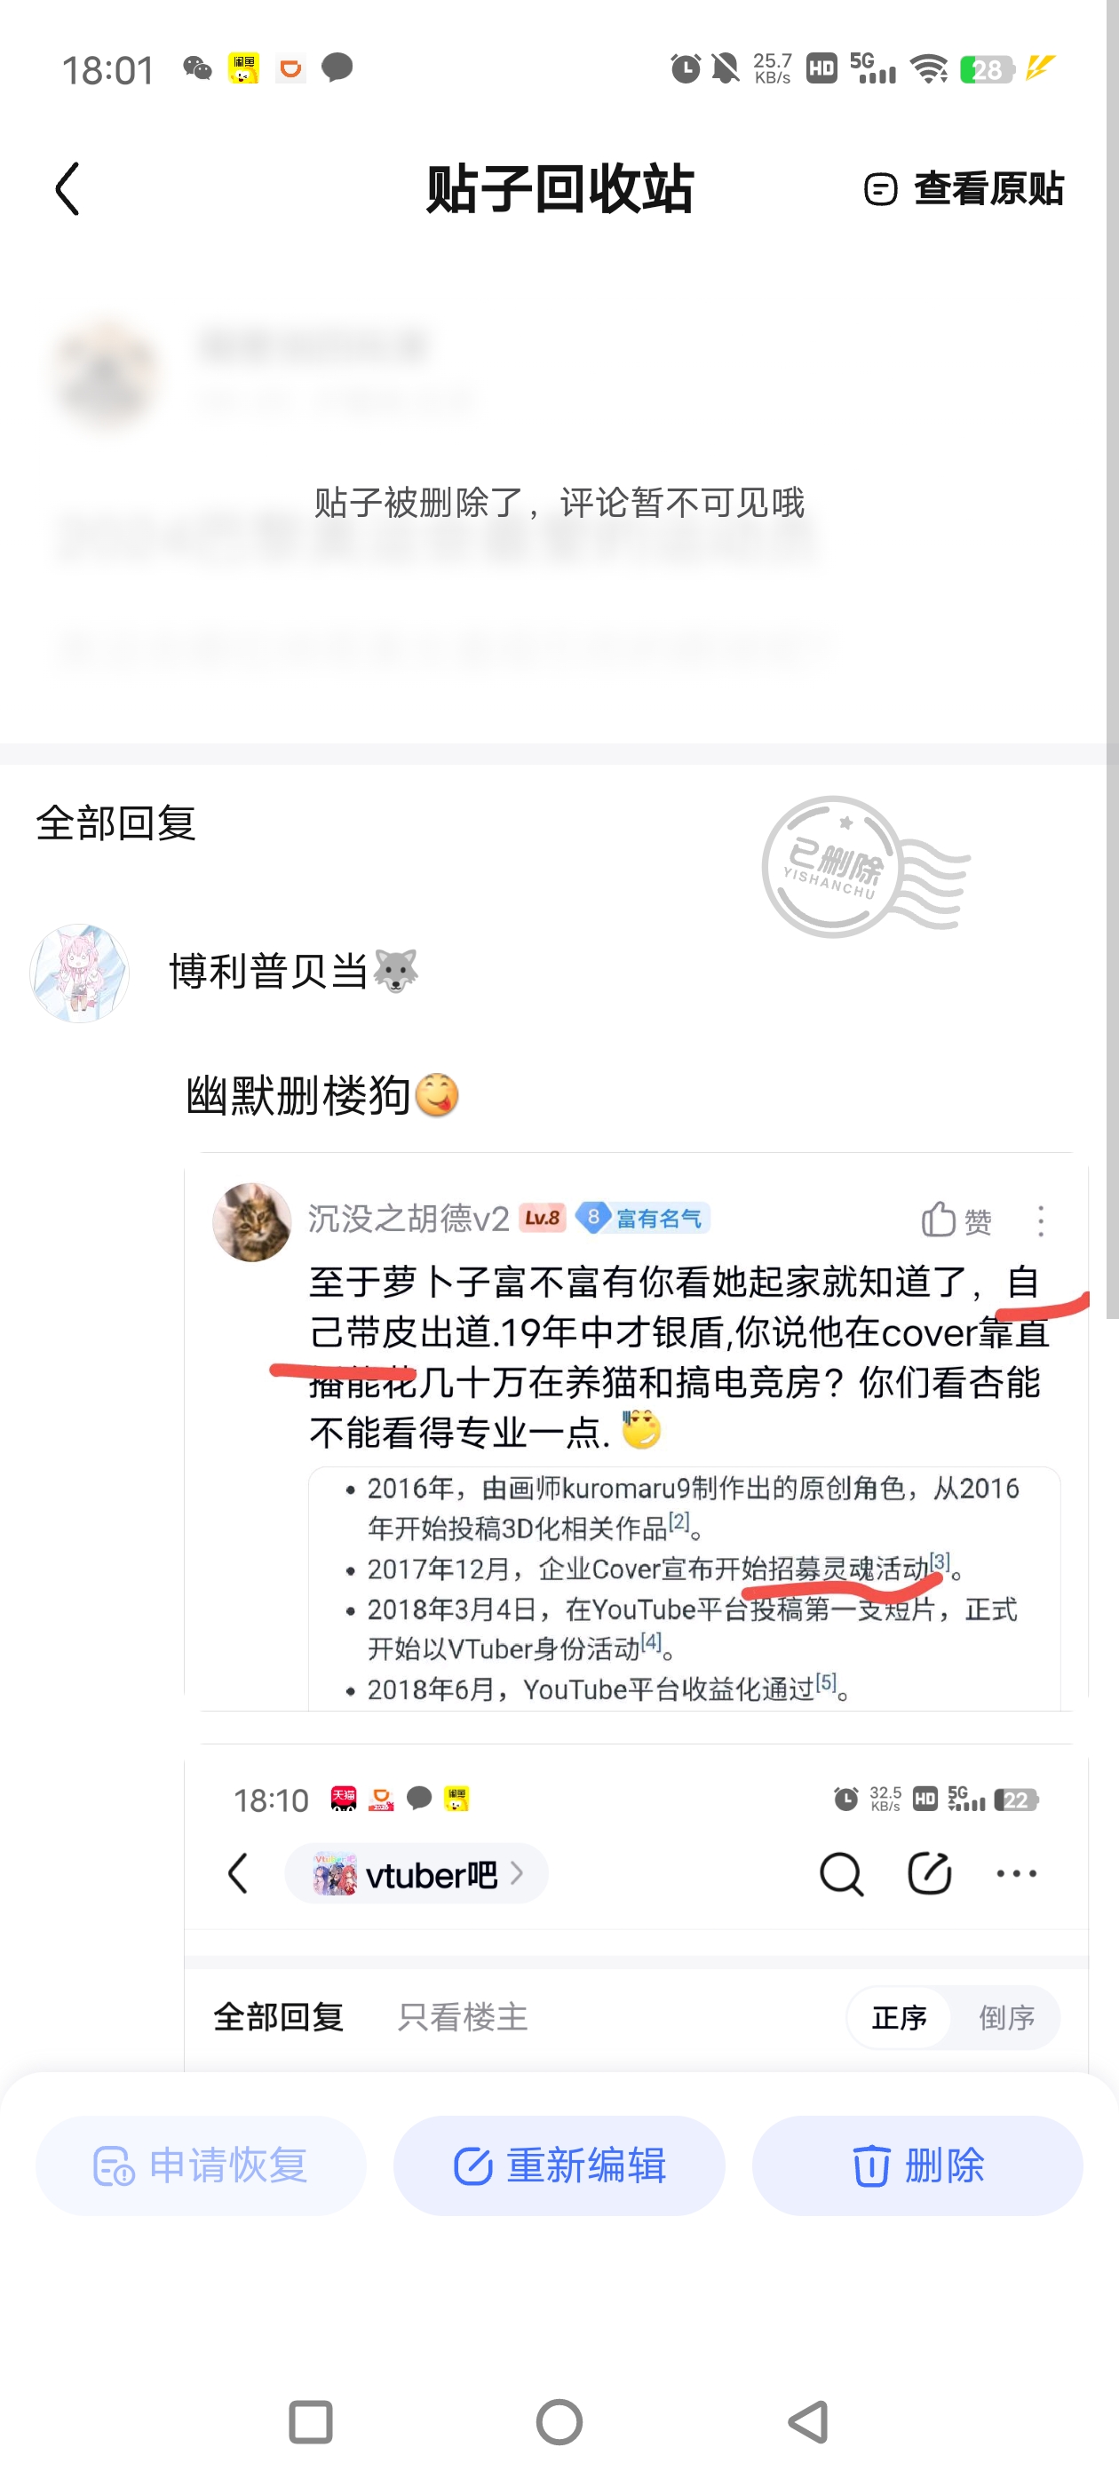
Task: Tap the page scrollbar on right edge
Action: tap(1112, 659)
